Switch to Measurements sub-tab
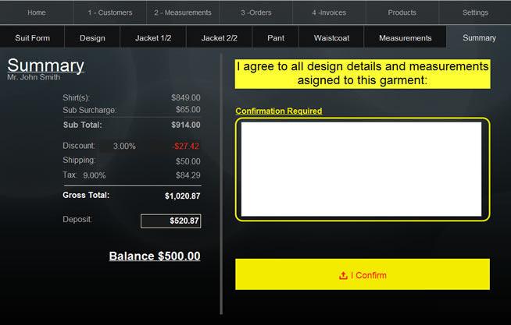 pyautogui.click(x=405, y=38)
